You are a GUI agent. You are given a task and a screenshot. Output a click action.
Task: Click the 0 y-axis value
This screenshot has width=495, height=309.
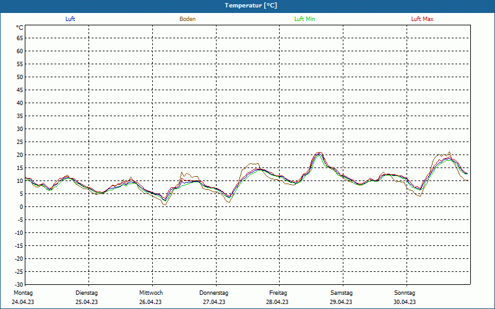22,207
